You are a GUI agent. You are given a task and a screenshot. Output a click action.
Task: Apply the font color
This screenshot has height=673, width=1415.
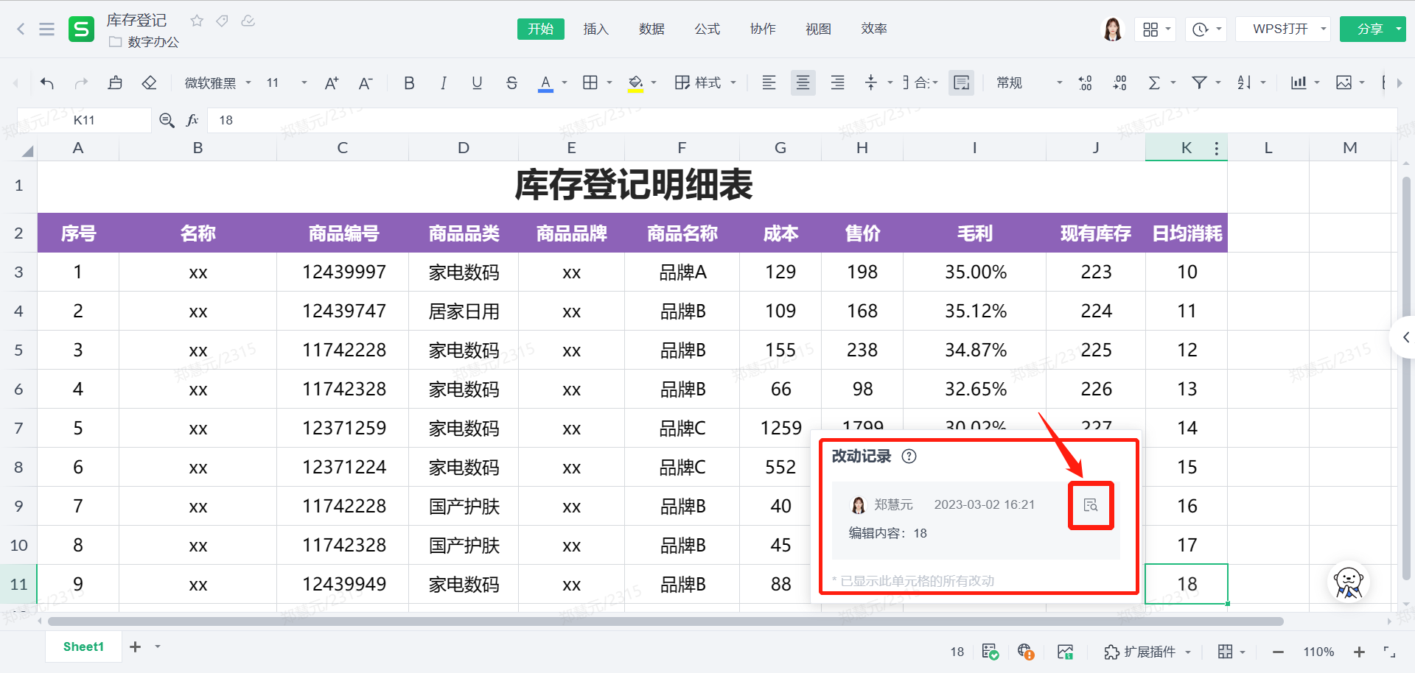(x=545, y=82)
